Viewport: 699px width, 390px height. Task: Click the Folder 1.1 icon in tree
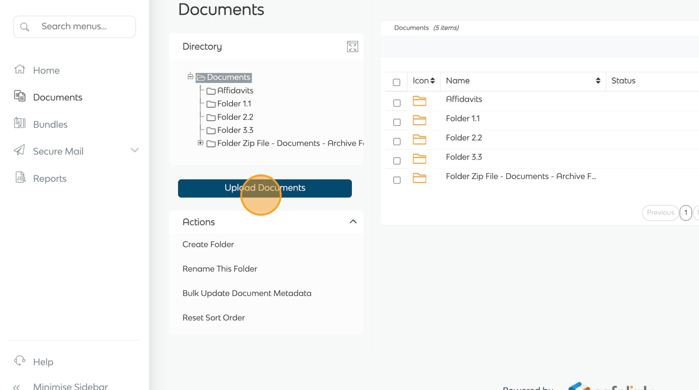click(x=211, y=104)
